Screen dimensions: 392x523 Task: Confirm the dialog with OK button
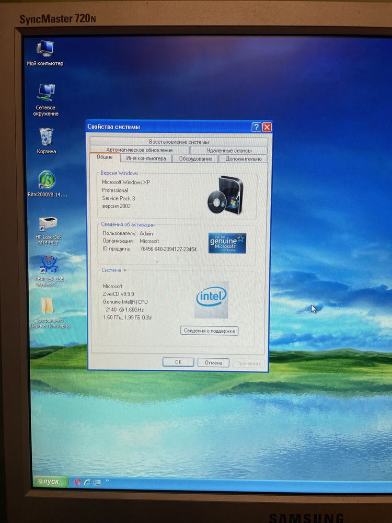coord(178,362)
